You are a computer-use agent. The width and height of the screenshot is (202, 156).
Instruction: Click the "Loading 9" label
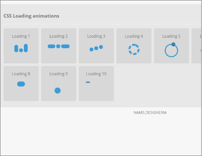(x=59, y=74)
